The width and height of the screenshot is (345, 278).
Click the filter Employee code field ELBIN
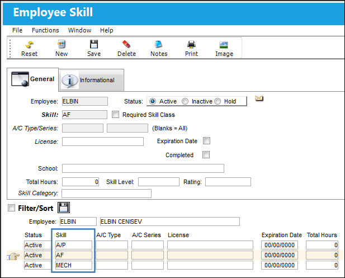(78, 222)
